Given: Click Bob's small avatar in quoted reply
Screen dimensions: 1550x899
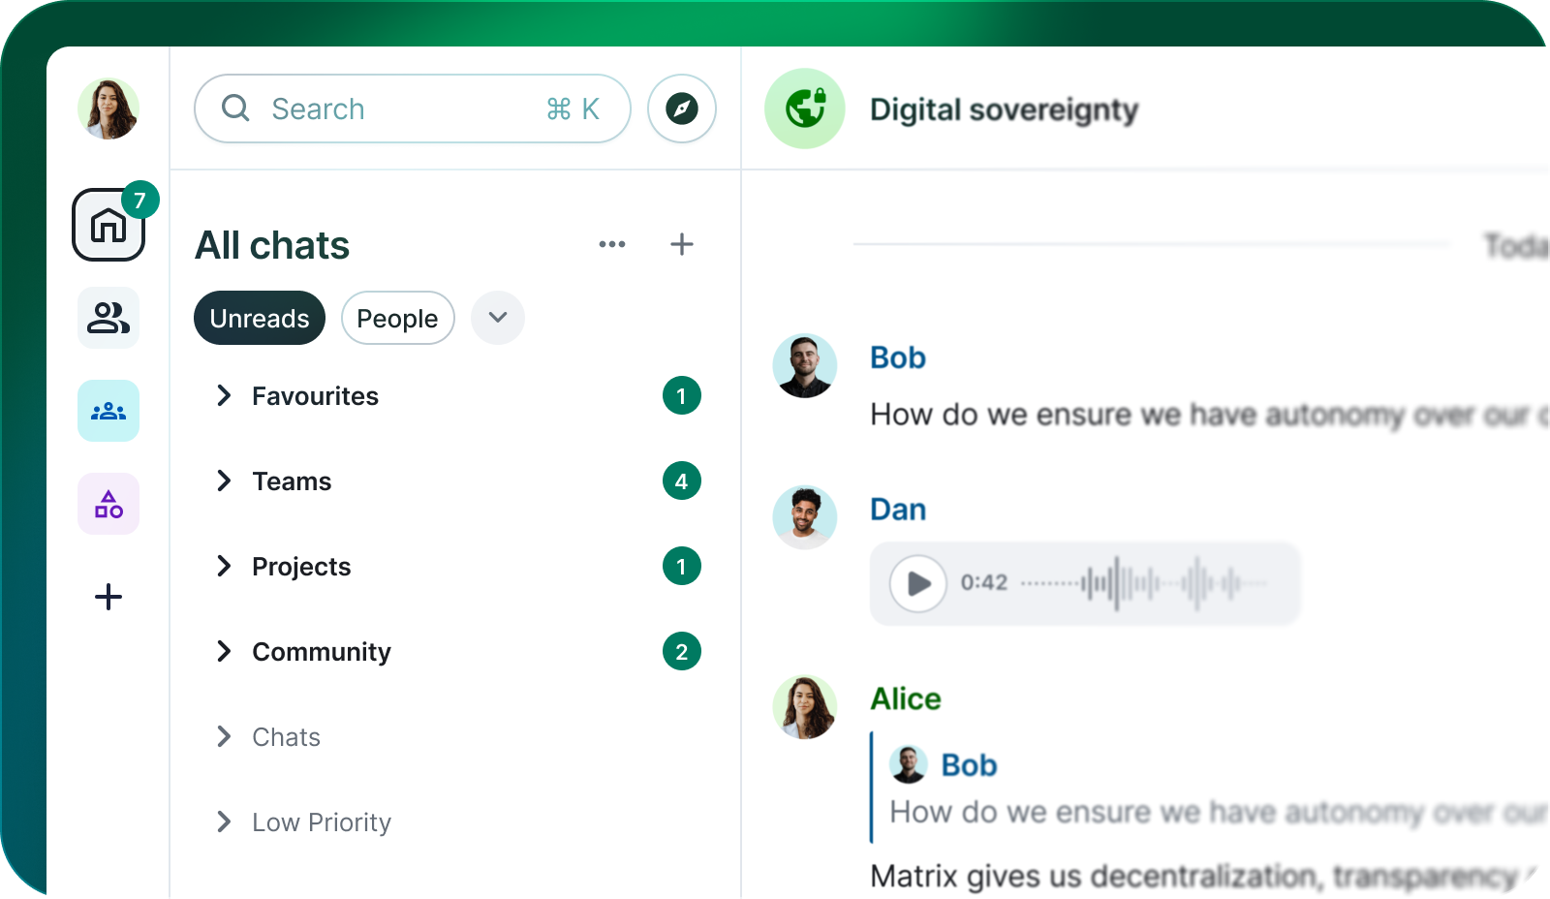Looking at the screenshot, I should pos(909,764).
